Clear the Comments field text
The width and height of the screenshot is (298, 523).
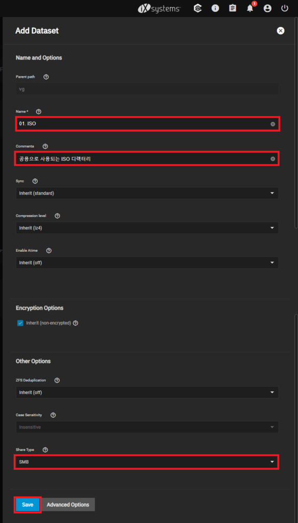pyautogui.click(x=272, y=159)
